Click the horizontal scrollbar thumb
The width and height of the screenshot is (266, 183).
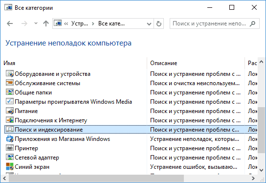(x=96, y=179)
